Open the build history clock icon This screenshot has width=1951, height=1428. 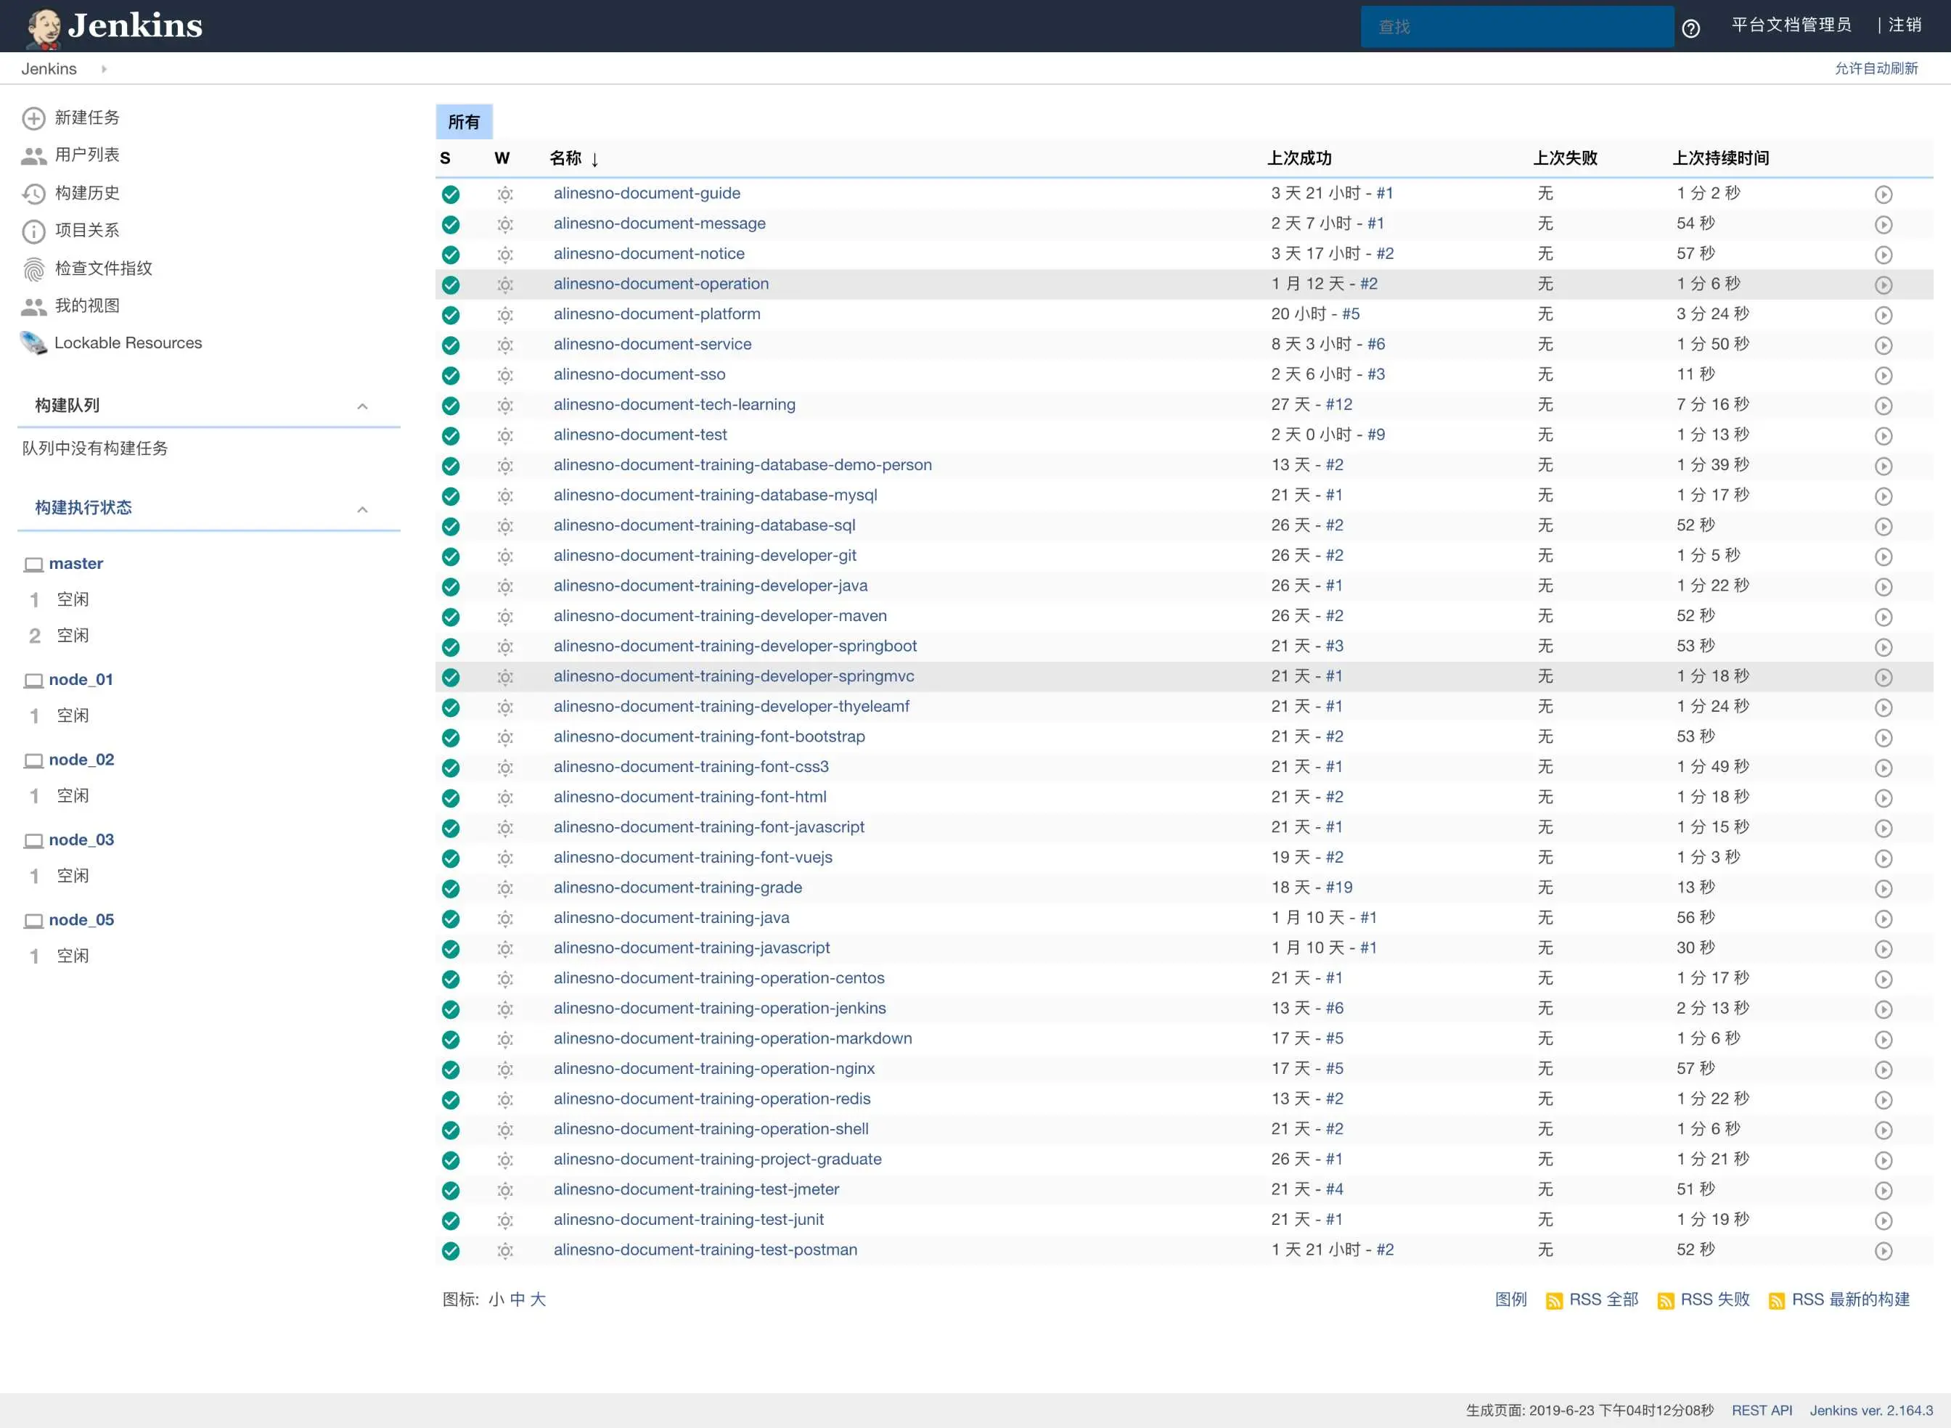pyautogui.click(x=33, y=194)
